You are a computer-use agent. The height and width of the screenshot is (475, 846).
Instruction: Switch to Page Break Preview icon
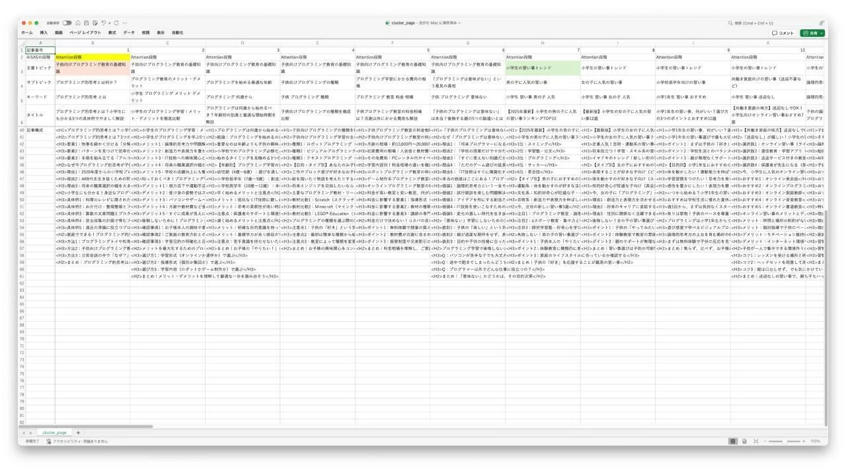(756, 441)
